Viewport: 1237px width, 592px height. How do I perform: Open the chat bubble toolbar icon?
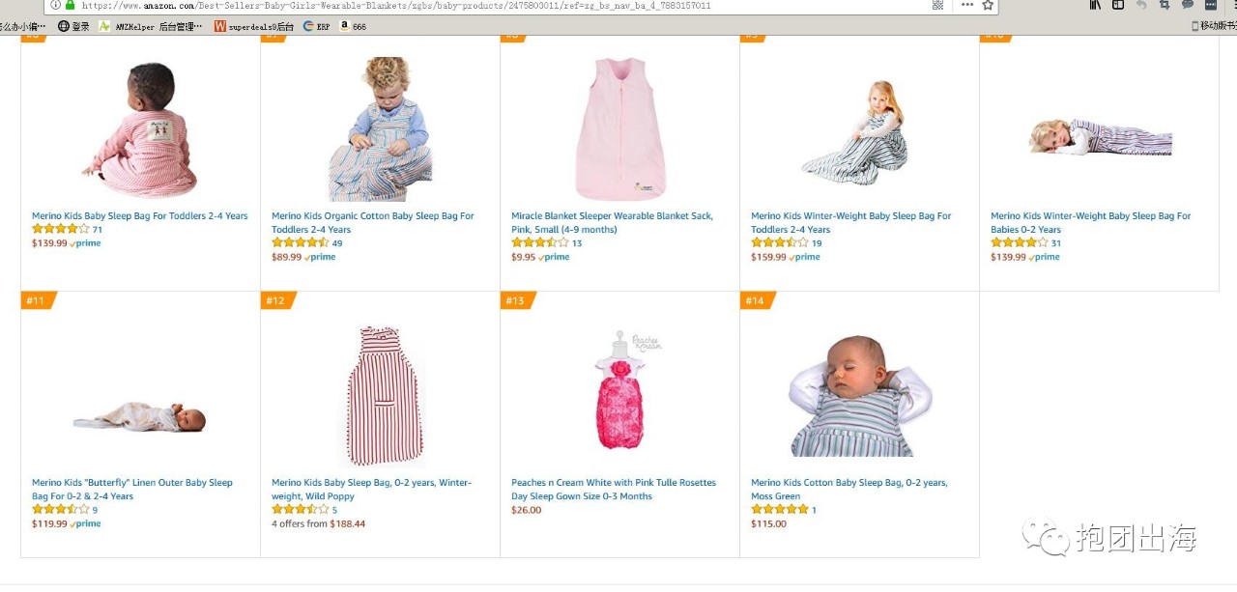pos(1188,5)
